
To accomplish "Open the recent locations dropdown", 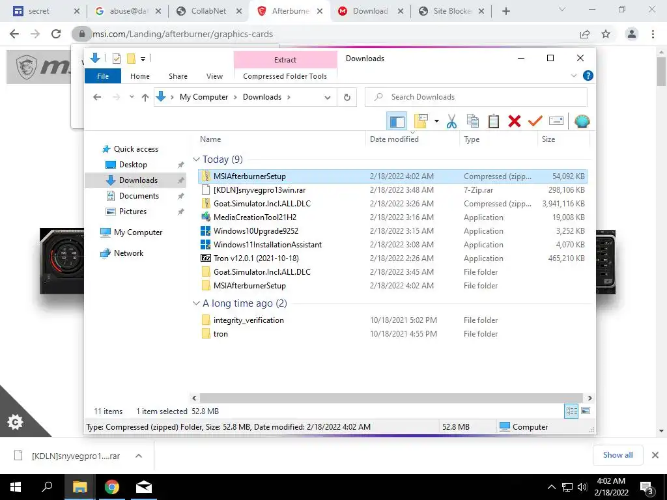I will point(132,97).
